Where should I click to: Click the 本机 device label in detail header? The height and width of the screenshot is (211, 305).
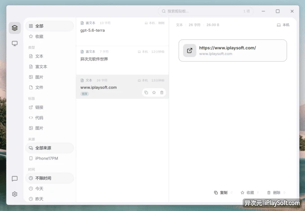click(283, 25)
